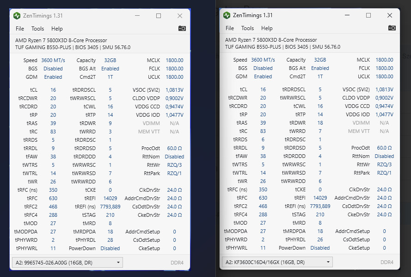Select tFAW value 38 in right window
Viewport: 411px width, 277px height.
[x=263, y=156]
